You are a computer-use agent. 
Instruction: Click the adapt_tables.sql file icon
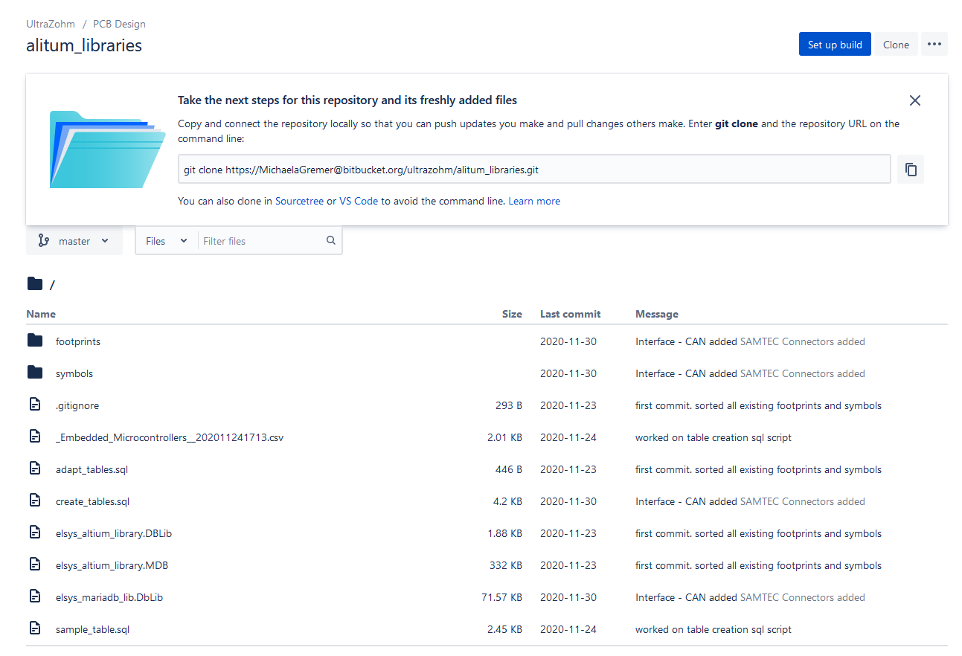click(x=35, y=469)
